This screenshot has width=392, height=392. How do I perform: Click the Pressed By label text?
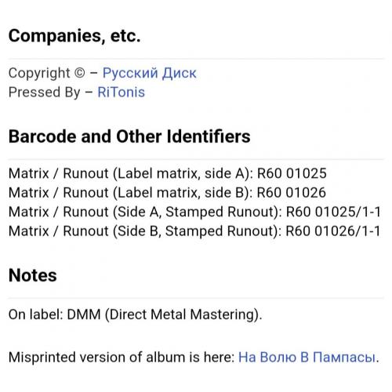pos(44,93)
